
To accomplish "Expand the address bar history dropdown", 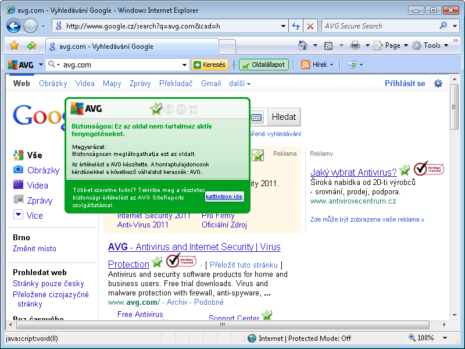I will click(283, 26).
